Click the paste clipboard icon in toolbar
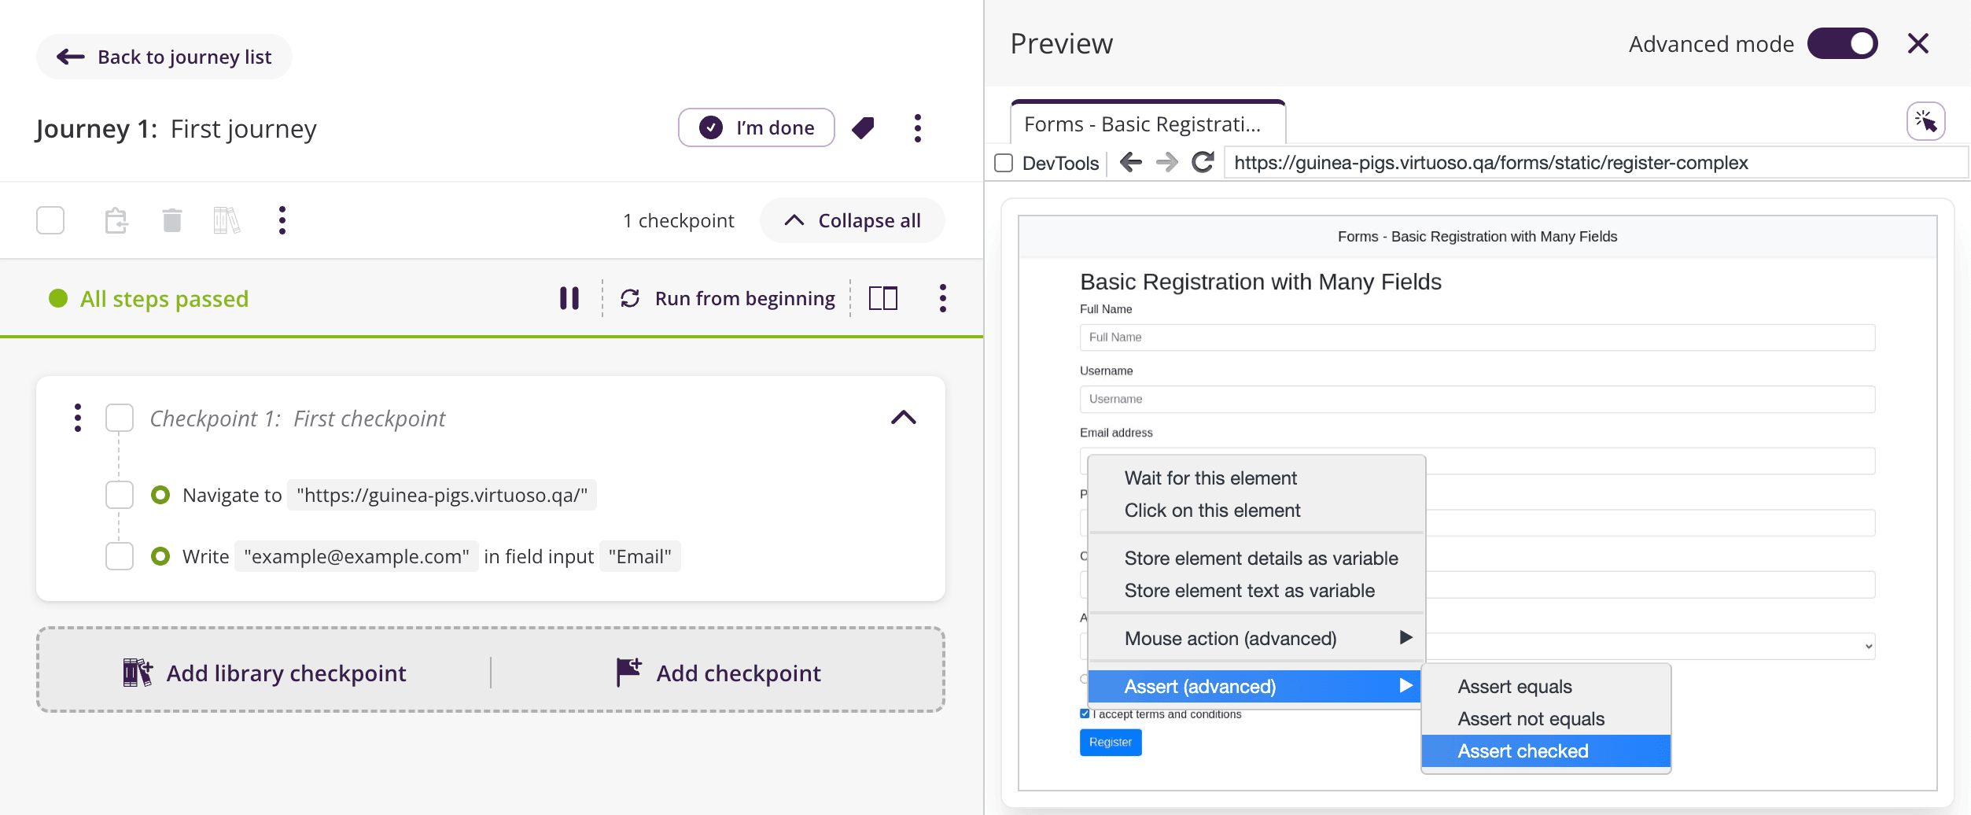The image size is (1971, 815). [116, 220]
